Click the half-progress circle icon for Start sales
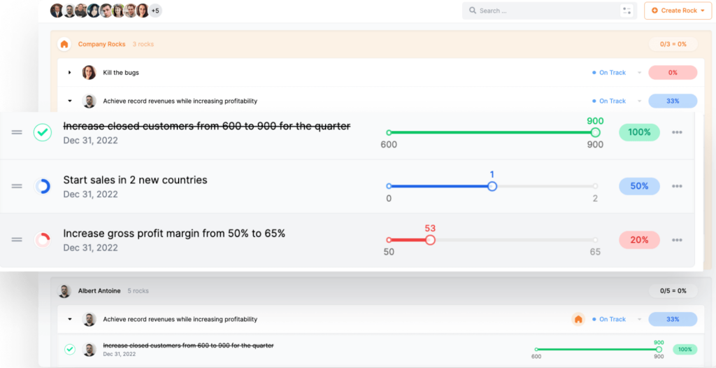 click(43, 186)
